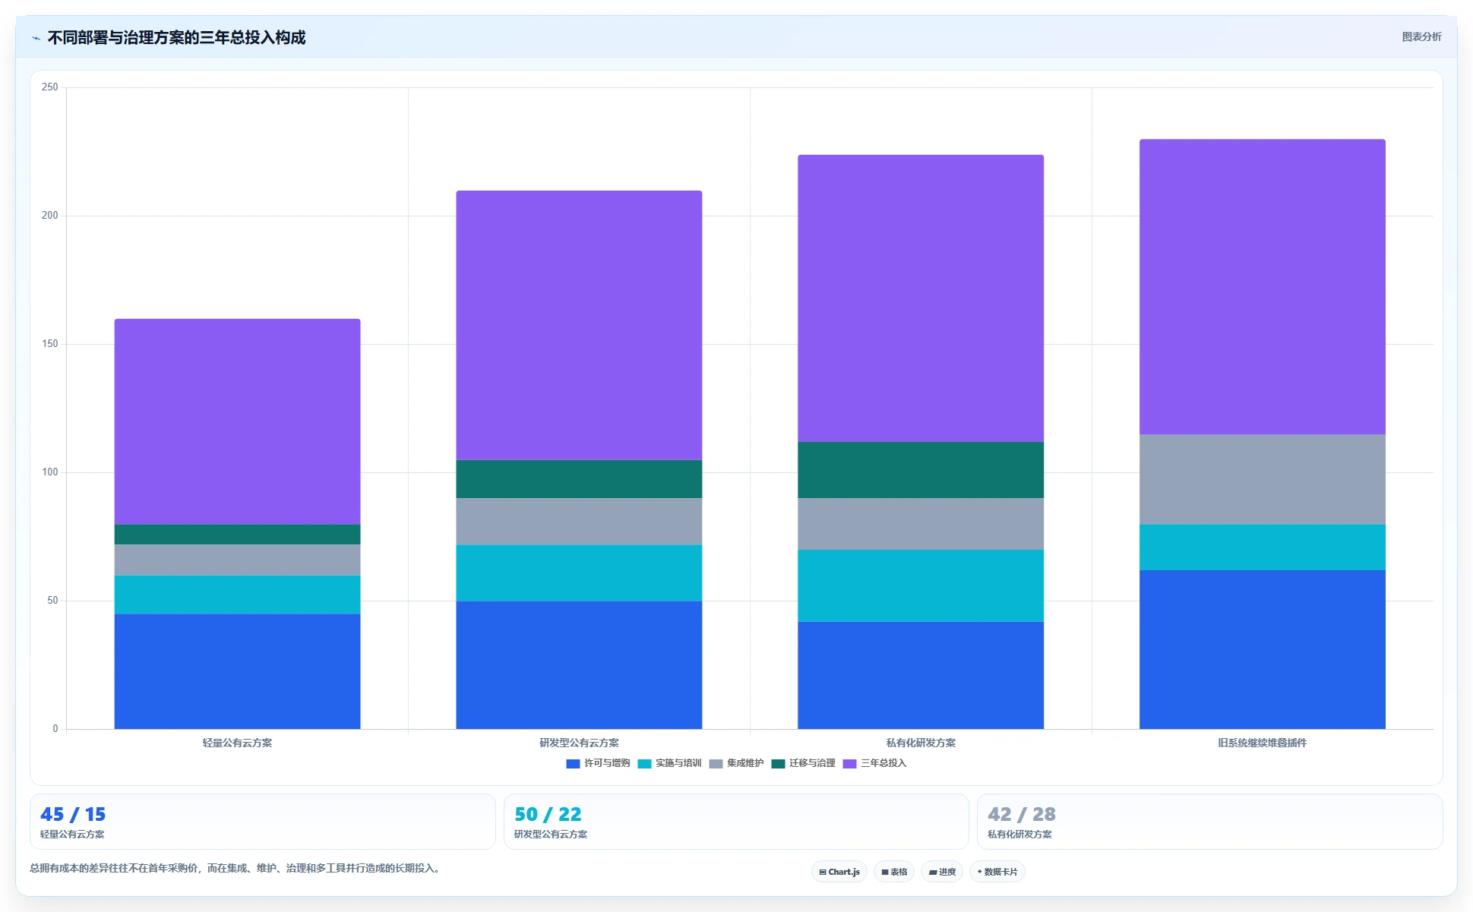
Task: Toggle the 集成维护 legend swatch
Action: [x=716, y=763]
